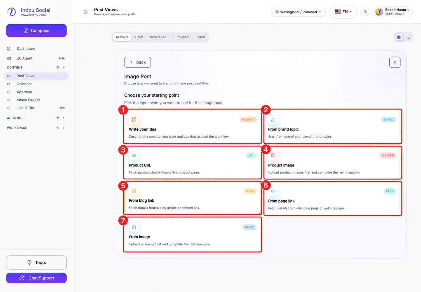The image size is (421, 292).
Task: Open Edited Name user menu
Action: click(393, 12)
